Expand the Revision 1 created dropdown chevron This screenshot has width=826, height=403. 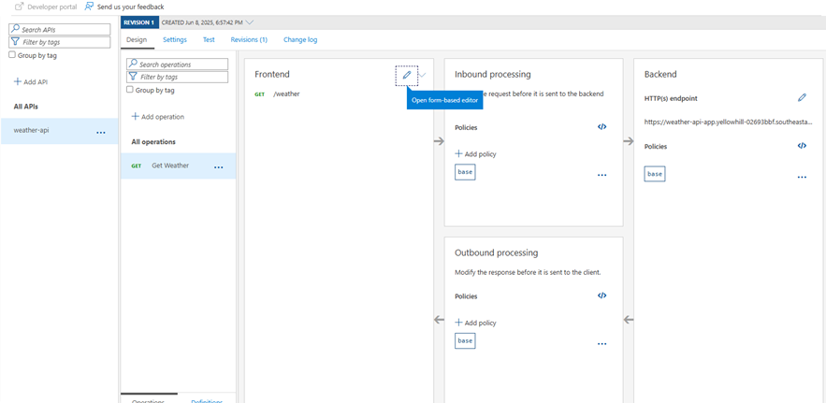[250, 22]
